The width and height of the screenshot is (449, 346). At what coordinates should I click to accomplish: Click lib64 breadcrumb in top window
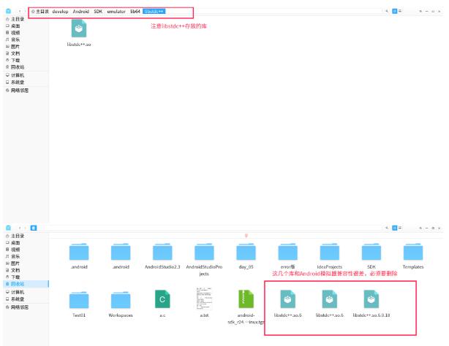pyautogui.click(x=135, y=12)
